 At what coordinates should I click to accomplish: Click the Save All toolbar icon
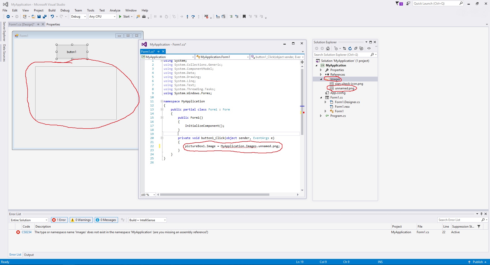pyautogui.click(x=44, y=17)
